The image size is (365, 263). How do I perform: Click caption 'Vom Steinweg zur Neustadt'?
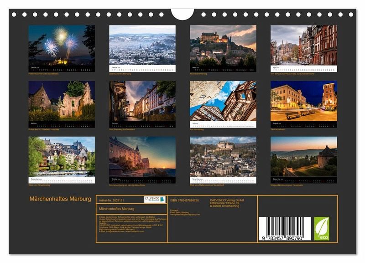pyautogui.click(x=122, y=129)
